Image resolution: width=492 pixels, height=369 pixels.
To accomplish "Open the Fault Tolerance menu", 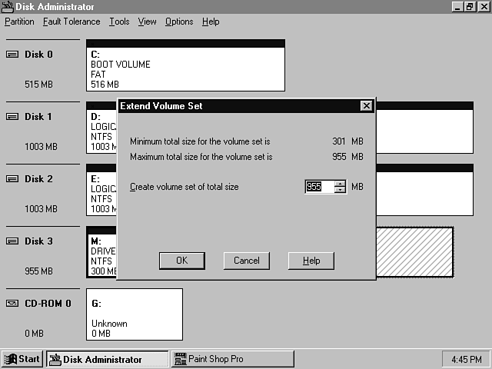I will (71, 22).
